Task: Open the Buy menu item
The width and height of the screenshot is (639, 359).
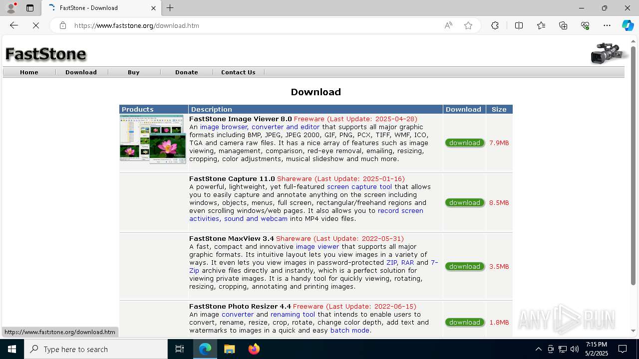Action: coord(133,72)
